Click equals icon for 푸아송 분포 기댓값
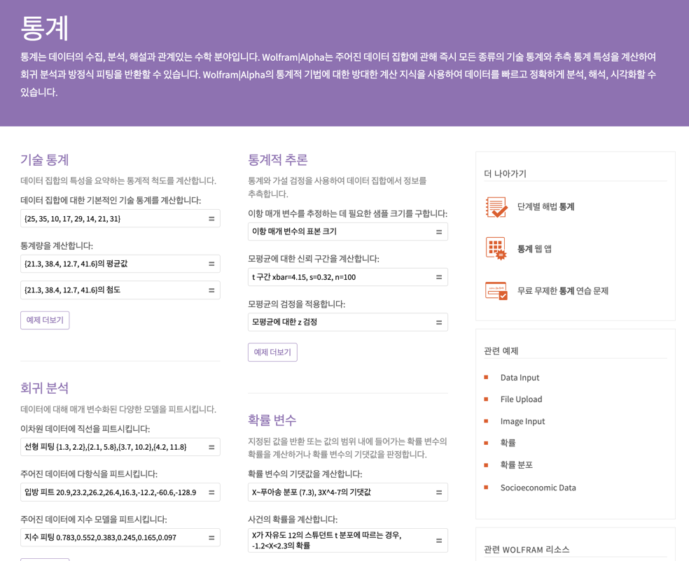This screenshot has height=561, width=689. click(439, 492)
